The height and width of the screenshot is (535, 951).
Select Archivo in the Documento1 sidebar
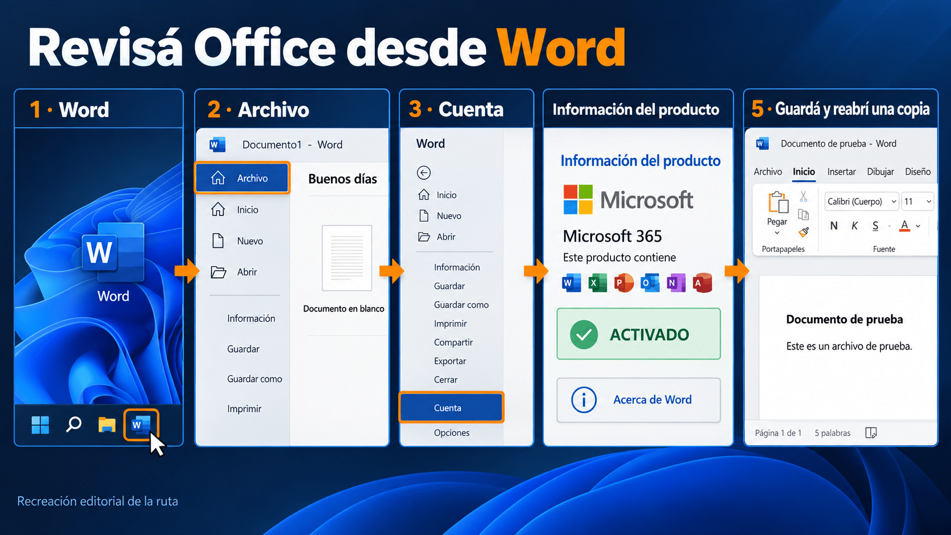(242, 178)
